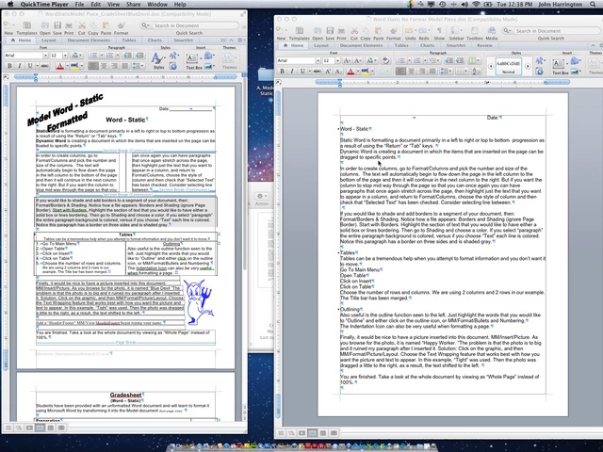The image size is (603, 452).
Task: Click Templates icon in right window
Action: coord(300,31)
